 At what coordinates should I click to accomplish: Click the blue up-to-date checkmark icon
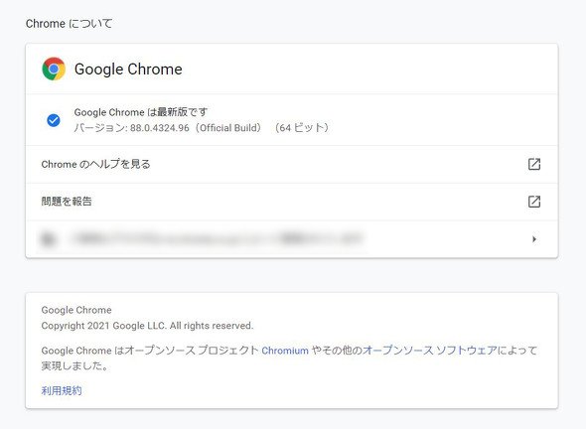click(54, 120)
